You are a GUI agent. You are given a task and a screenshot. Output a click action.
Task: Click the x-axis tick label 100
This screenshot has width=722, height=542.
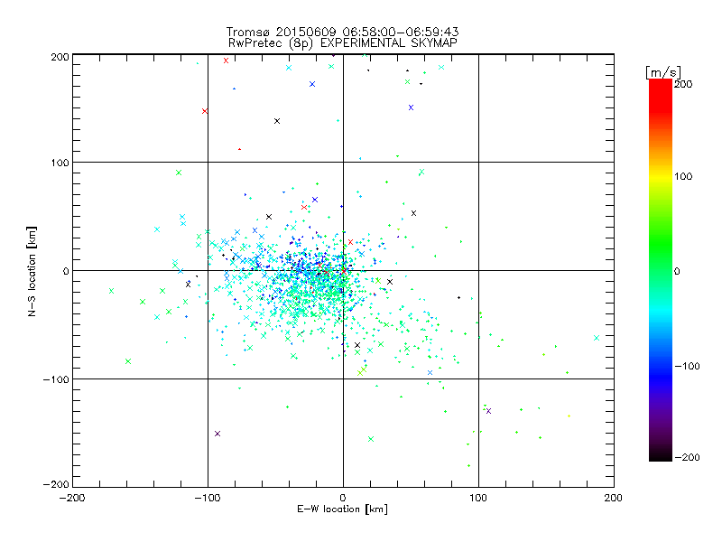click(478, 498)
